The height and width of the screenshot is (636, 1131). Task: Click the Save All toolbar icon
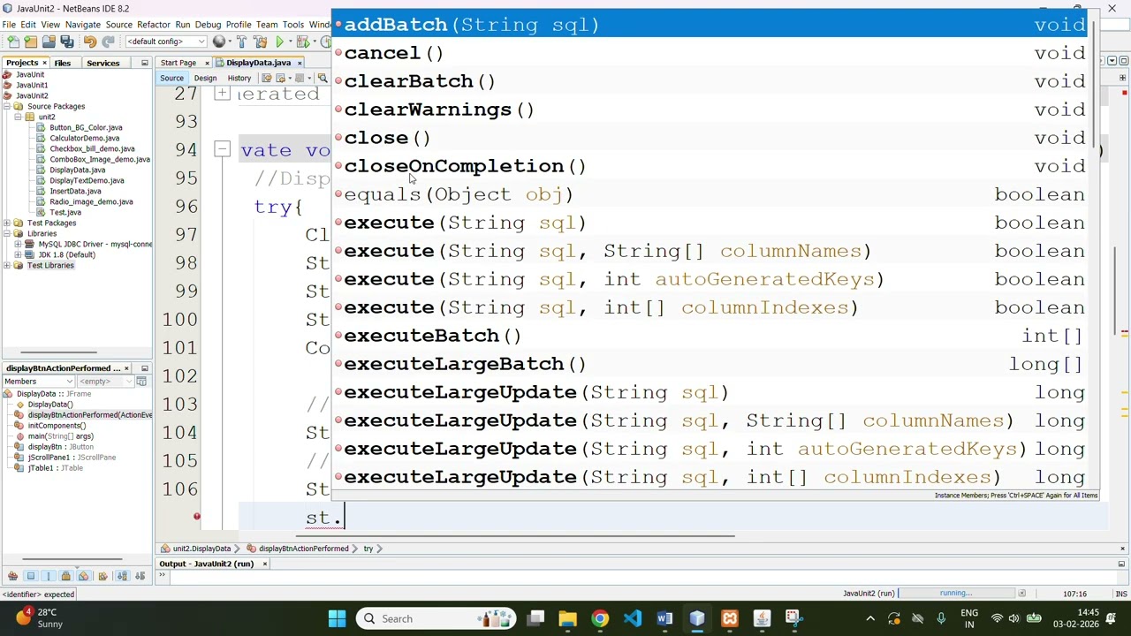click(x=67, y=42)
